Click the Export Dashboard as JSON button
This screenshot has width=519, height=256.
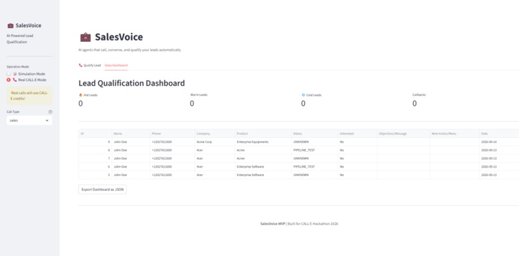102,190
